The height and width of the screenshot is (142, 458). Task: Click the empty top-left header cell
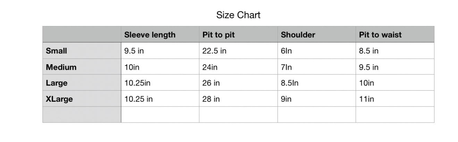point(82,34)
